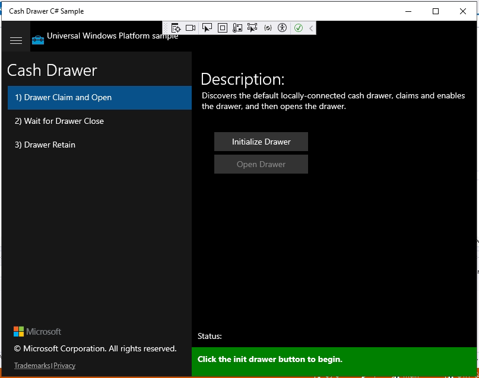Enable Select Element tool in debug toolbar
The image size is (479, 378).
point(207,28)
